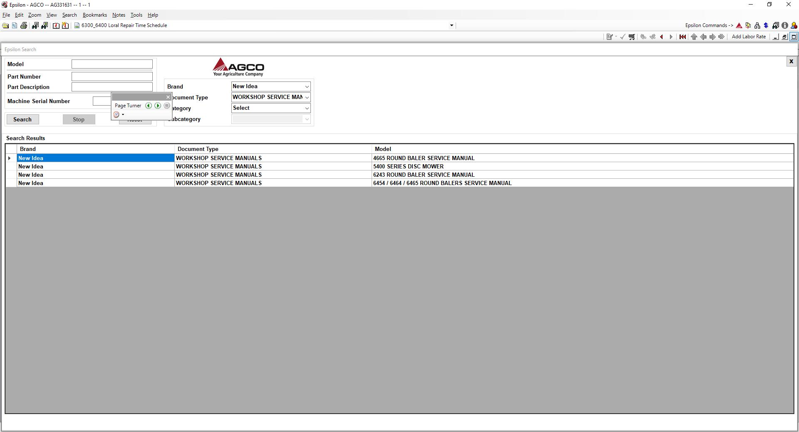799x432 pixels.
Task: Click the gray up arrow icon
Action: (x=694, y=37)
